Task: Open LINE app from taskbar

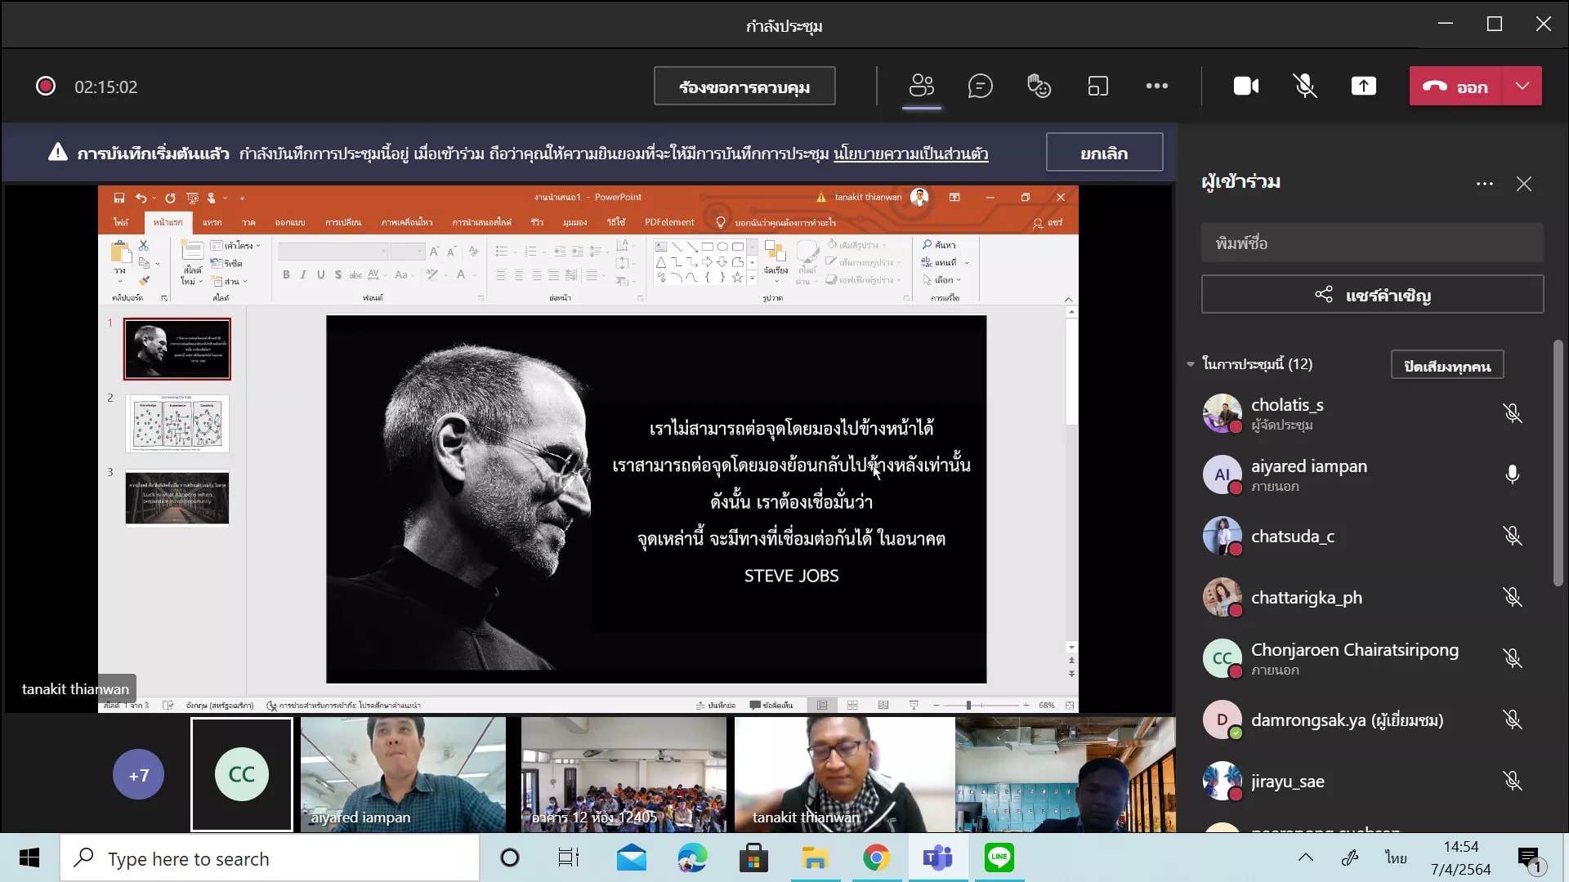Action: pos(999,857)
